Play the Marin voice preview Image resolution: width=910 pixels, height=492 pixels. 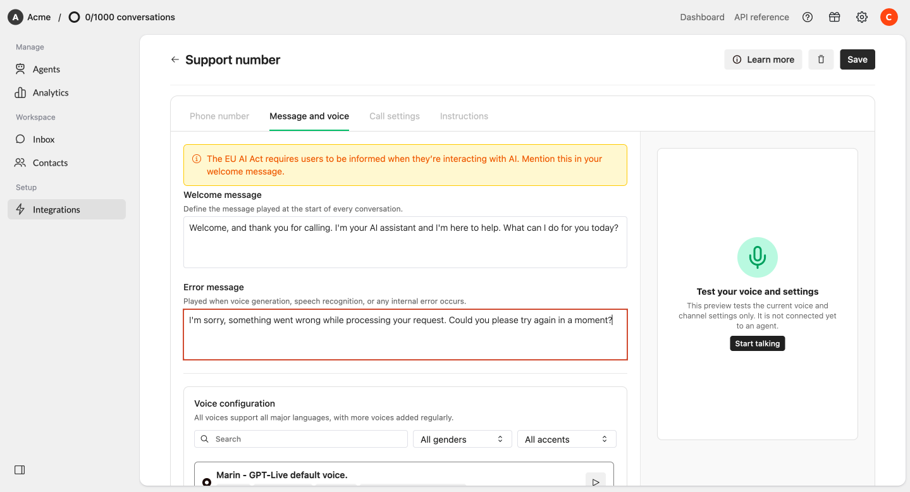click(x=596, y=482)
